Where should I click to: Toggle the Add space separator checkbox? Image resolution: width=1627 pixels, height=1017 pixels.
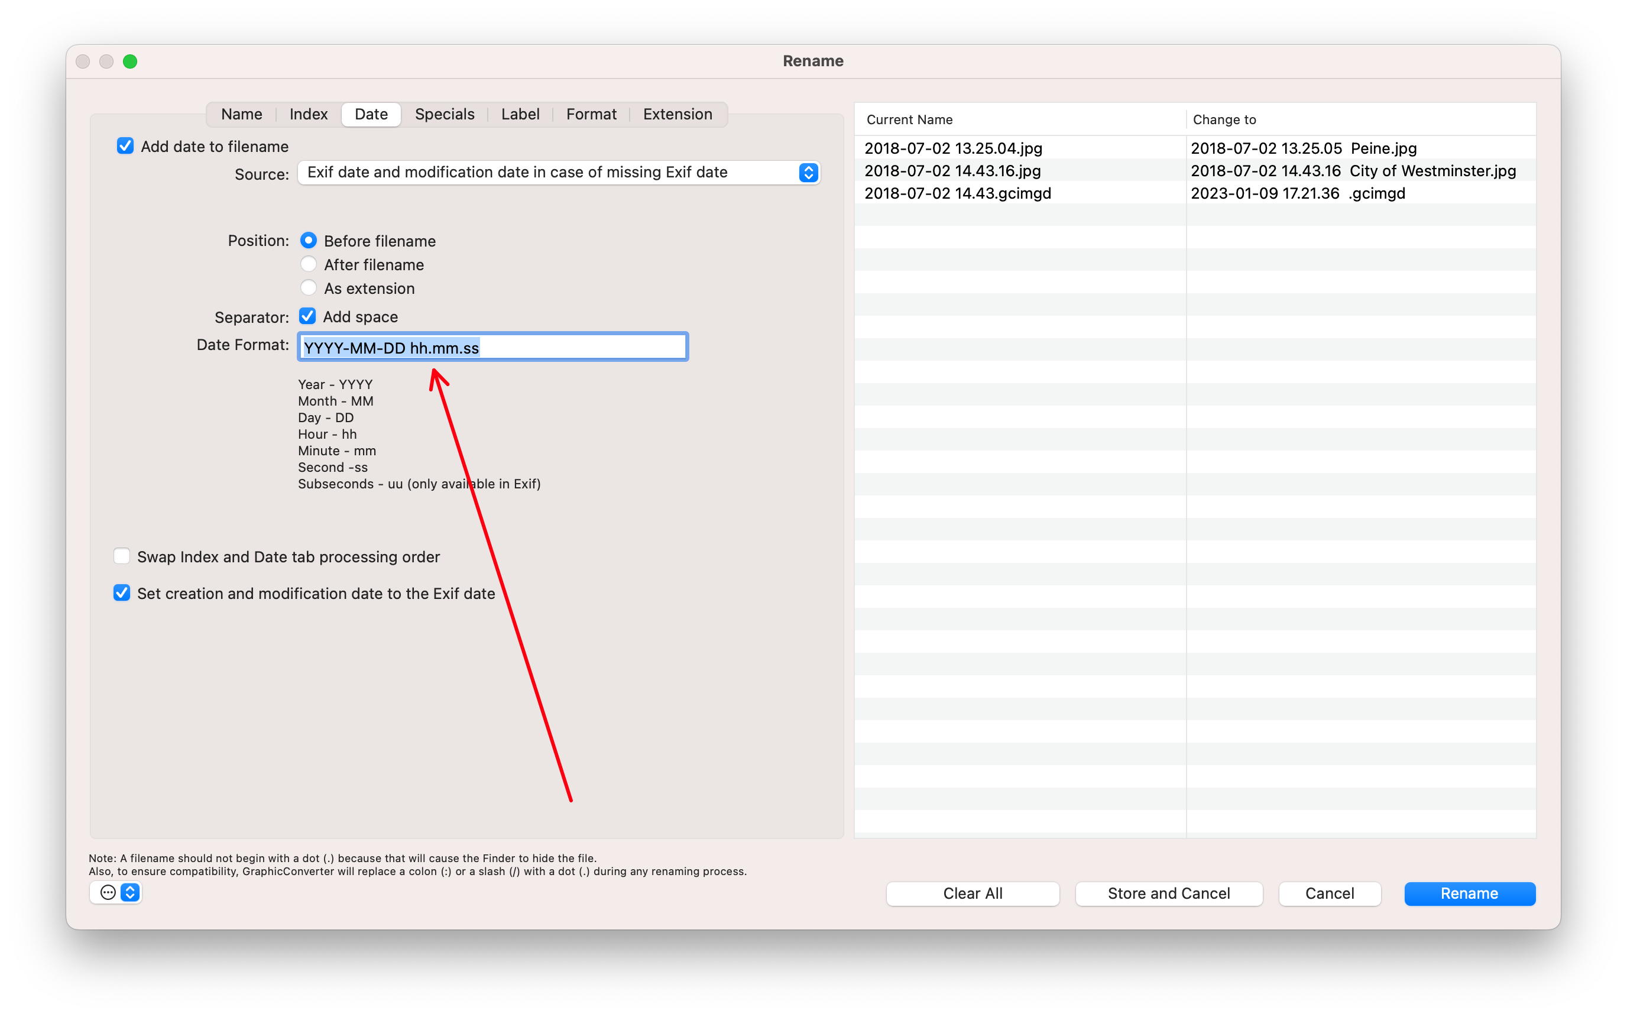point(309,316)
